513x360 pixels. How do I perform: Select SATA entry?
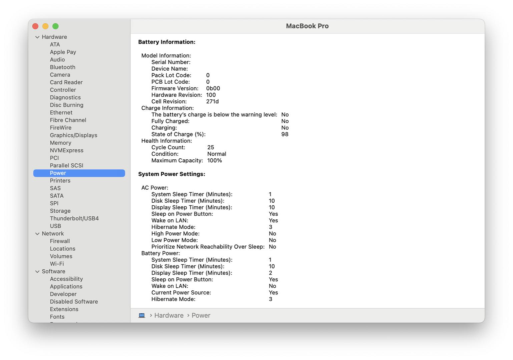(x=57, y=196)
